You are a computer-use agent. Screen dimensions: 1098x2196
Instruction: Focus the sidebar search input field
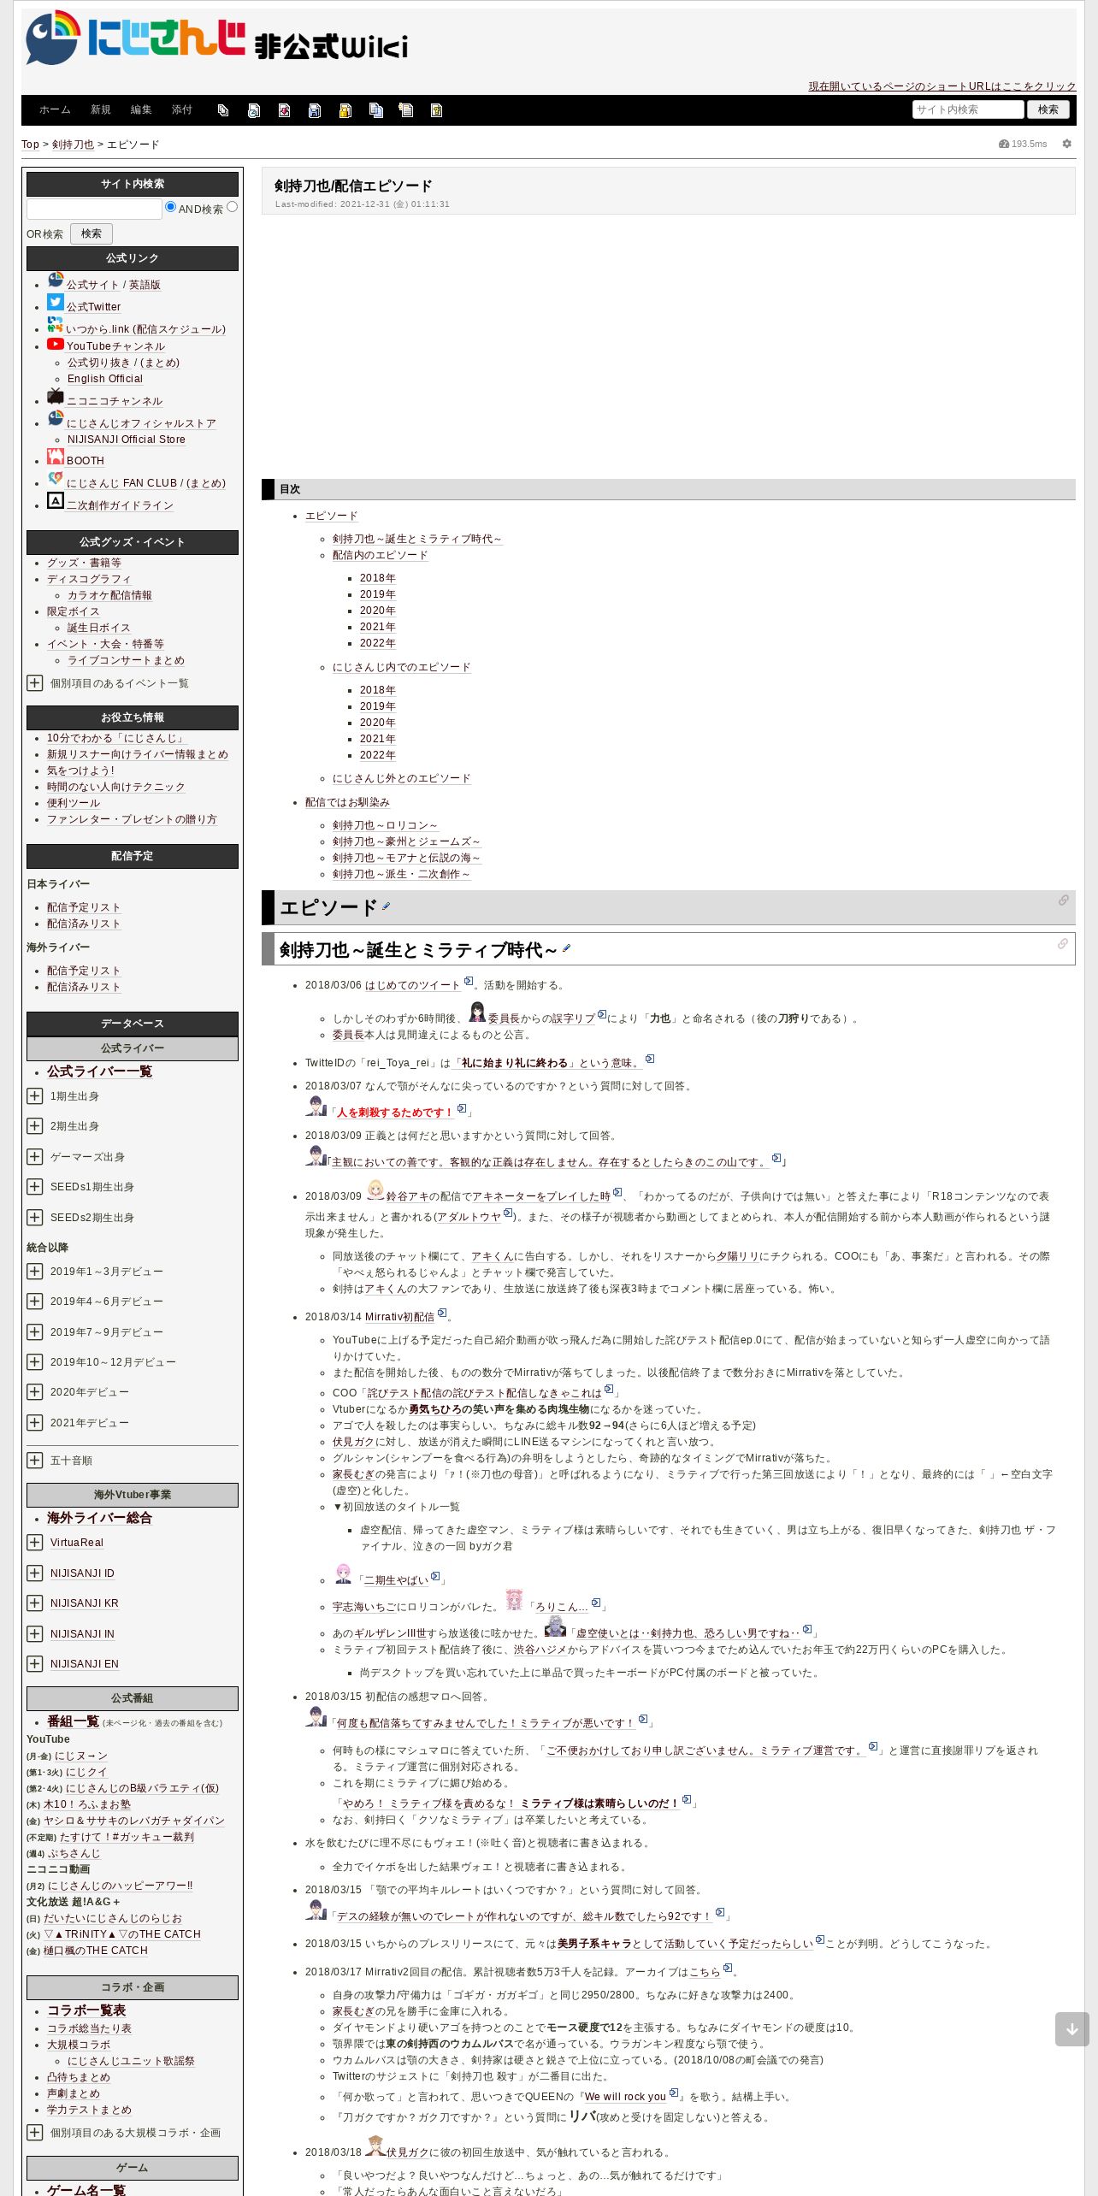94,209
